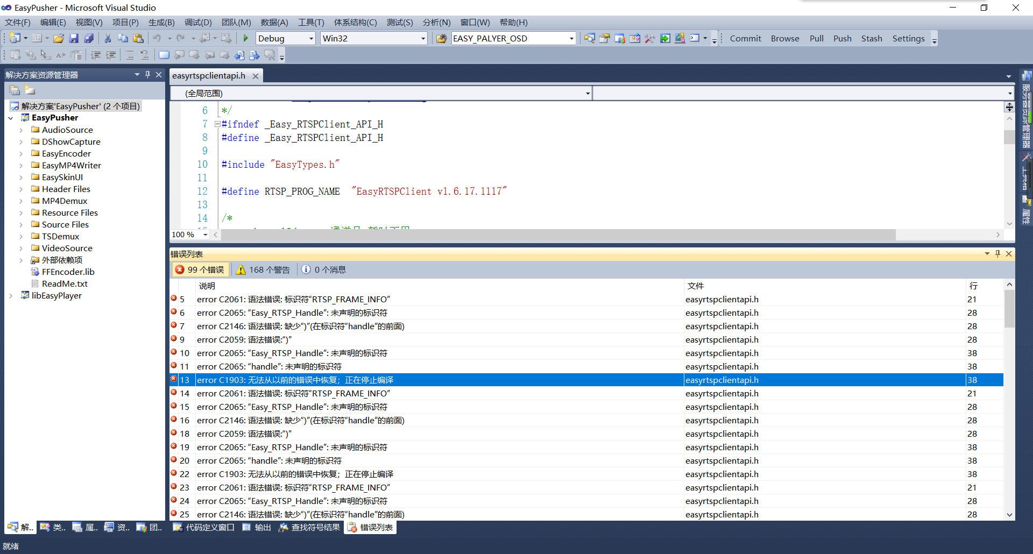The height and width of the screenshot is (554, 1033).
Task: Toggle the 0 messages filter button
Action: click(x=324, y=269)
